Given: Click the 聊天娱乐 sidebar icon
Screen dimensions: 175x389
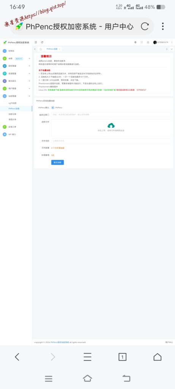Looking at the screenshot, I should (5, 81).
